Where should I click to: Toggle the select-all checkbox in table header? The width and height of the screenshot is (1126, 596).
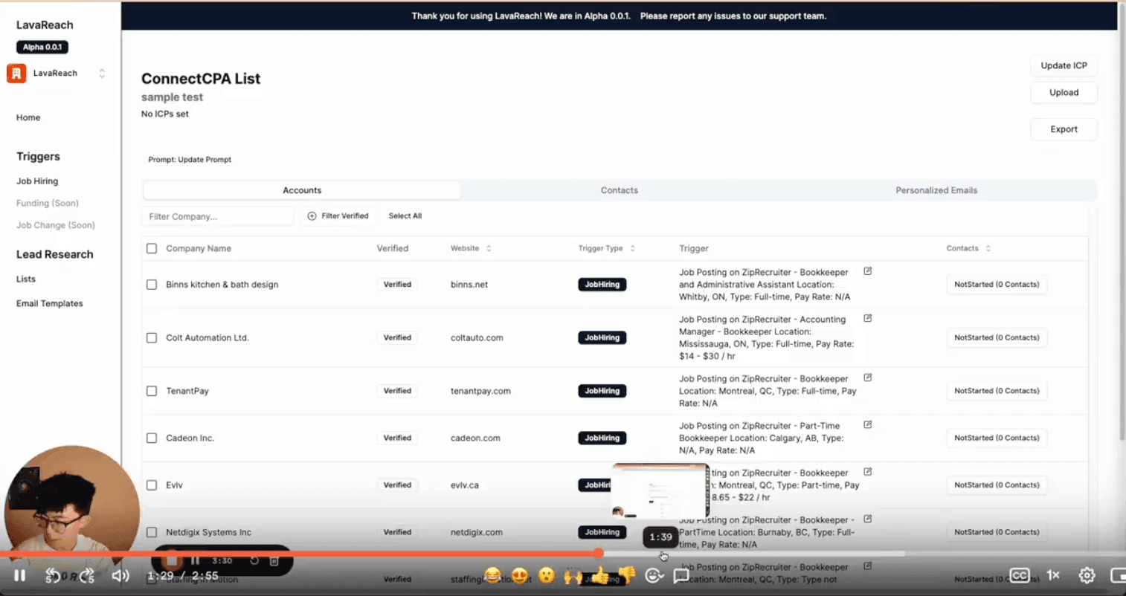pyautogui.click(x=152, y=248)
